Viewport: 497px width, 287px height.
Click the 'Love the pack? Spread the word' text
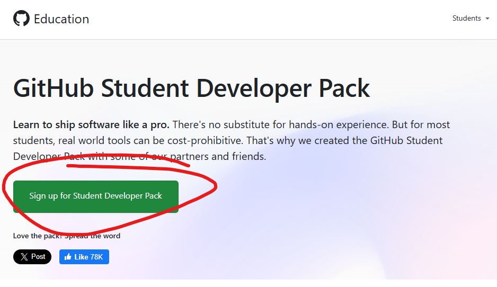tap(67, 236)
